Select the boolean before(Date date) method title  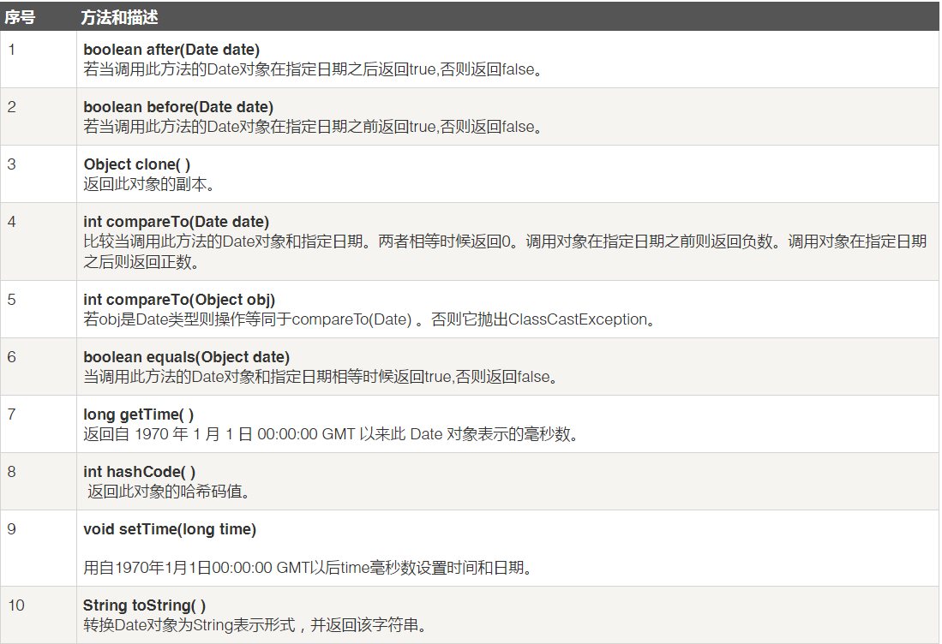click(x=178, y=107)
